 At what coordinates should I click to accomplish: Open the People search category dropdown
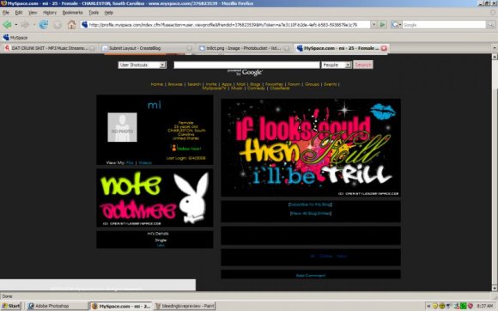point(336,64)
